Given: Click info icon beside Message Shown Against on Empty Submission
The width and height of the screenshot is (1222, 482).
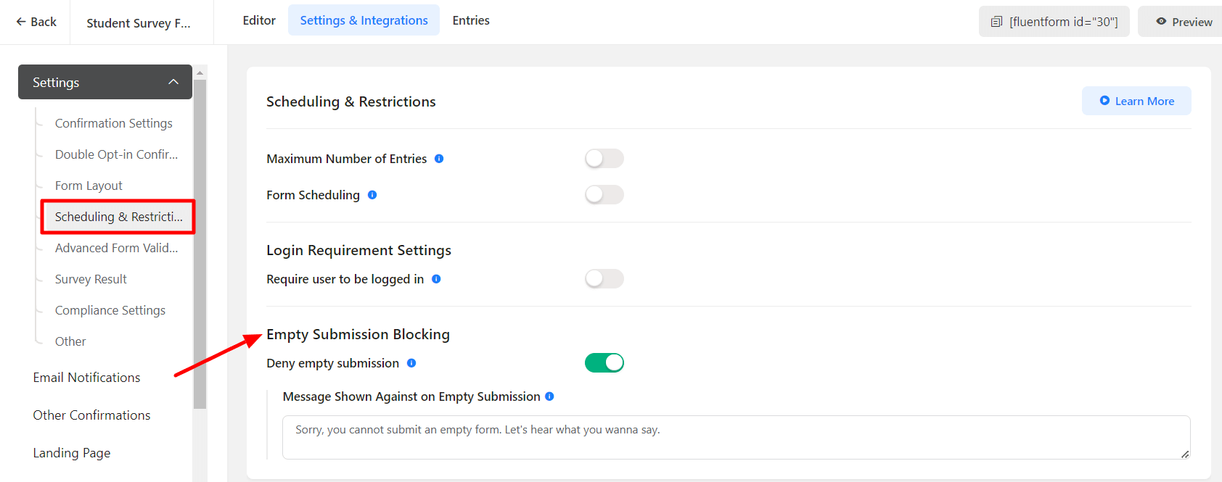Looking at the screenshot, I should point(549,396).
